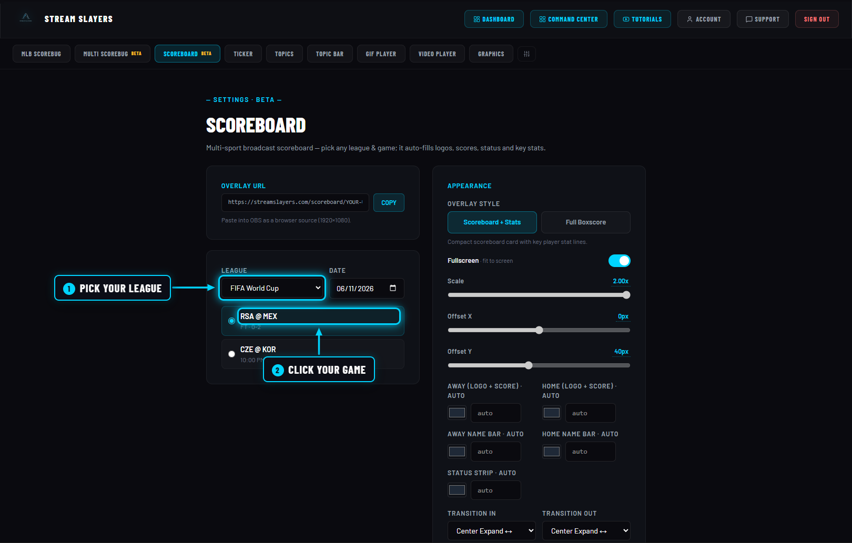Choose Scoreboard + Stats overlay style
The width and height of the screenshot is (852, 543).
click(492, 222)
